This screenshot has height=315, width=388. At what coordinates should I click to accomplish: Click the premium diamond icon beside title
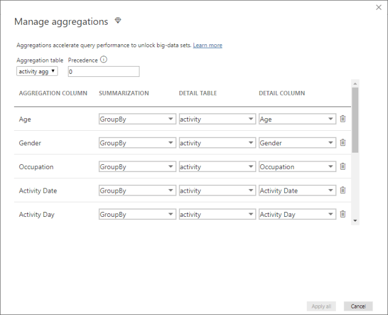click(118, 21)
